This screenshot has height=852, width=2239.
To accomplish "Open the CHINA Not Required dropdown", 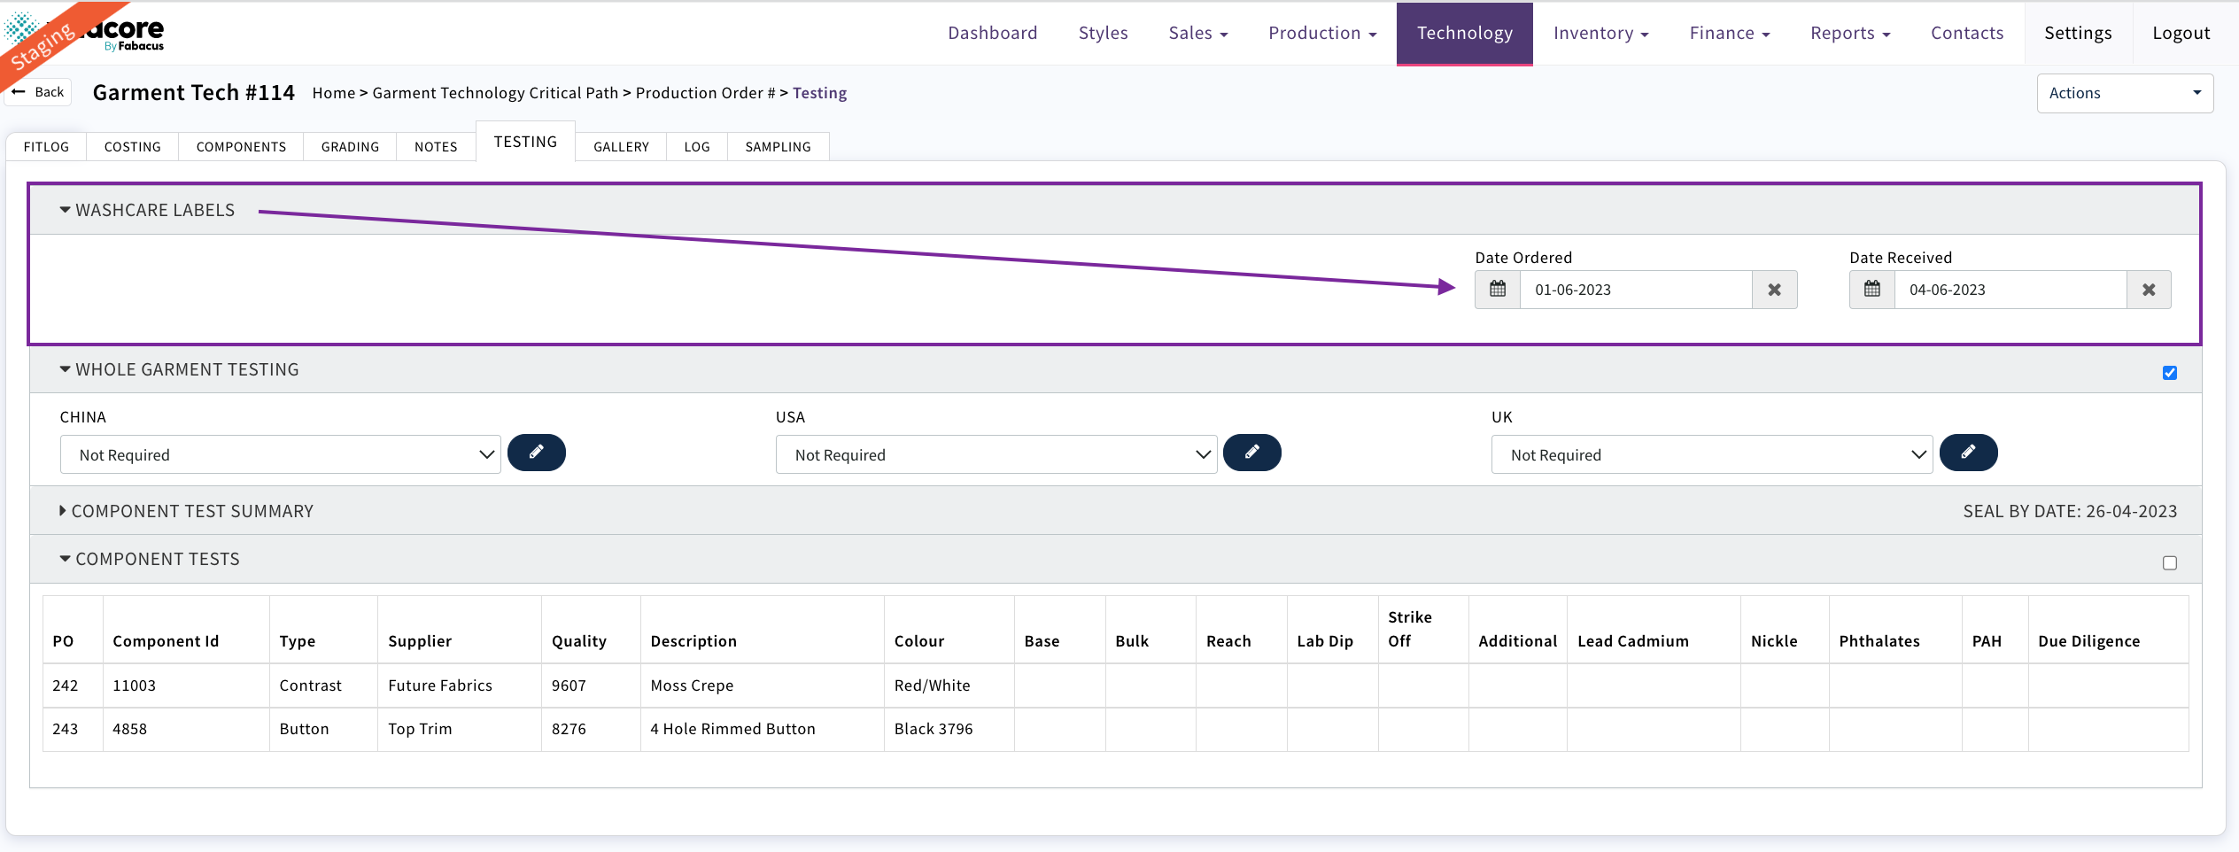I will coord(280,454).
